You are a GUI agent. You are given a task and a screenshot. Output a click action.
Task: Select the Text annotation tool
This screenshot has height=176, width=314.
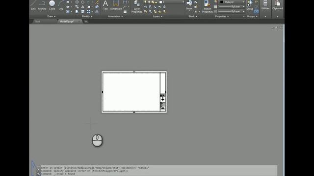coord(105,5)
